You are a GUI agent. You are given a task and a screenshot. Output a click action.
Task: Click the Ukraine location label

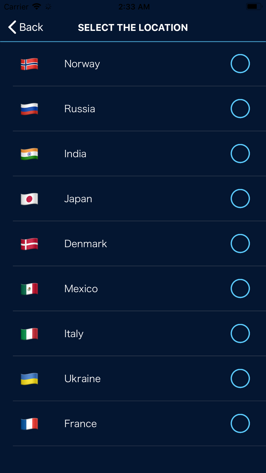pos(82,379)
